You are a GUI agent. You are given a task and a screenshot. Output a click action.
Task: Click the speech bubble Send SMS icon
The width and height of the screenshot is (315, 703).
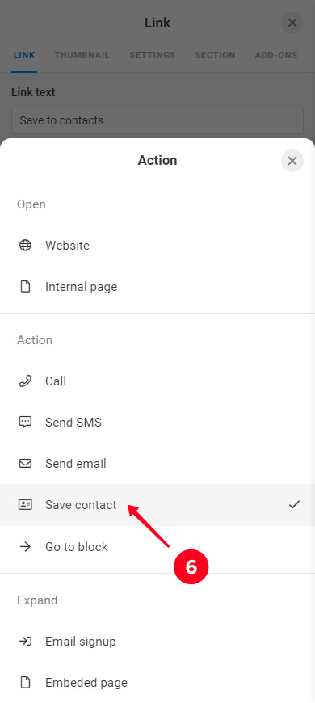click(25, 423)
